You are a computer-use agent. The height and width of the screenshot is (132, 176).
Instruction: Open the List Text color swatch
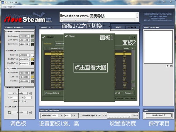tap(32, 77)
